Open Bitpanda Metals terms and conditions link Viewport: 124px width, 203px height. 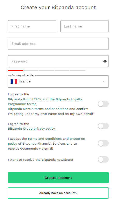(x=38, y=109)
